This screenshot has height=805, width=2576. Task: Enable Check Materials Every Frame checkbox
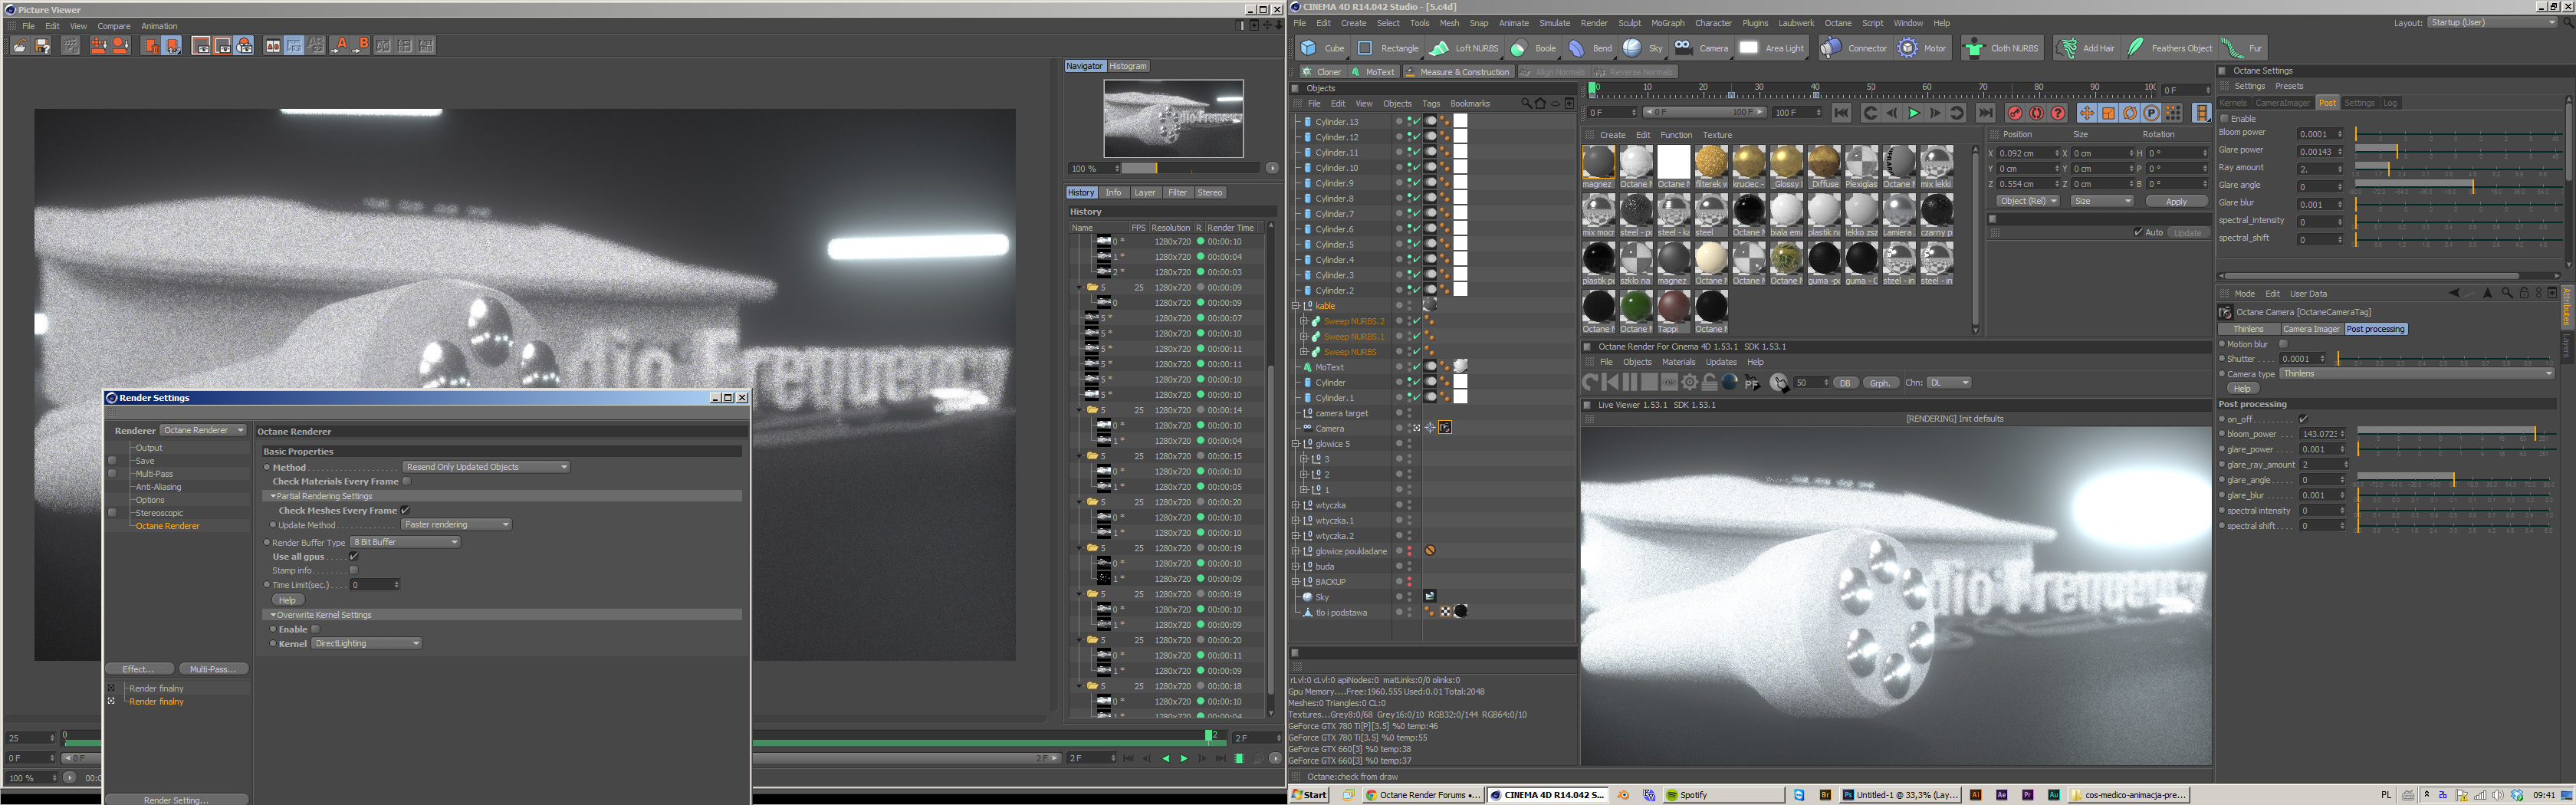[407, 481]
